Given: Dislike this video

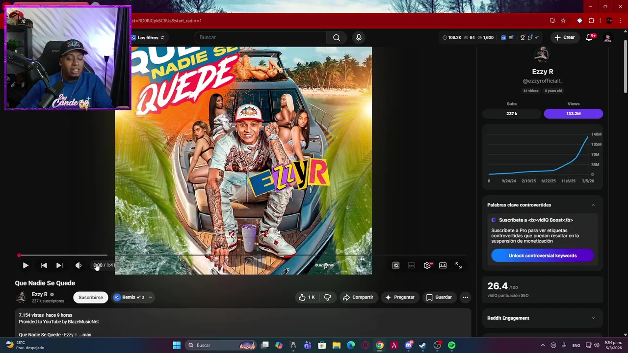Looking at the screenshot, I should pyautogui.click(x=327, y=297).
